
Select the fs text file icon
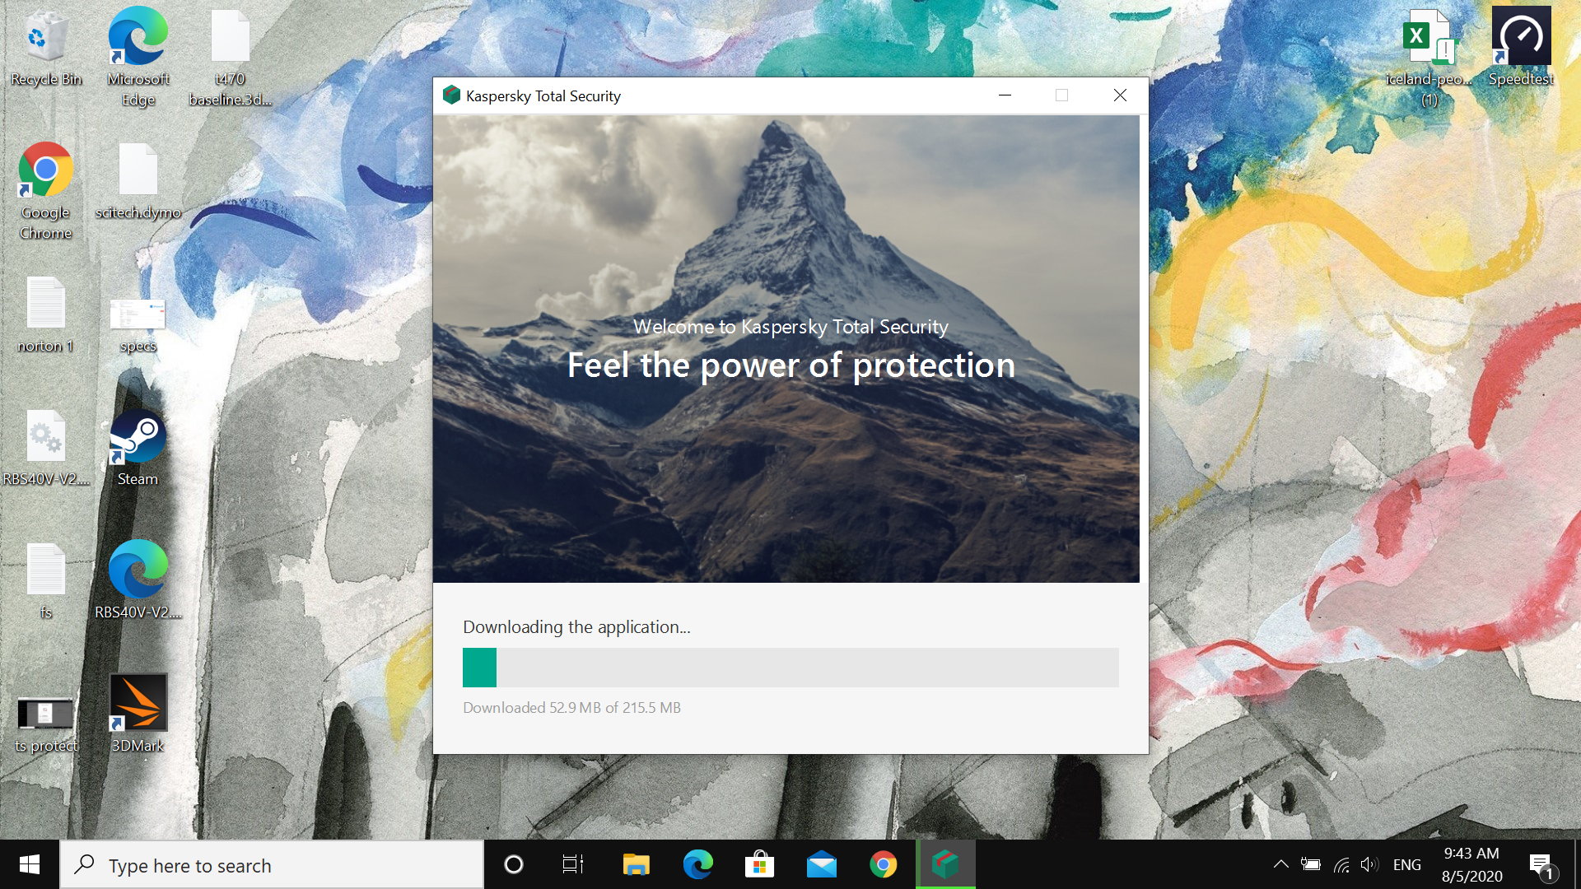(46, 581)
